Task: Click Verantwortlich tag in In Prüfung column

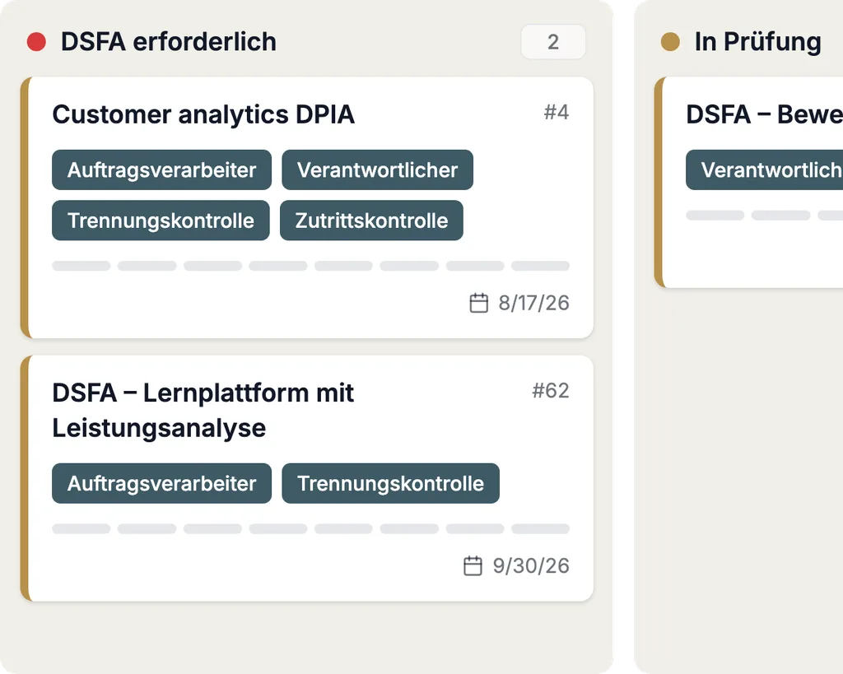Action: tap(765, 170)
